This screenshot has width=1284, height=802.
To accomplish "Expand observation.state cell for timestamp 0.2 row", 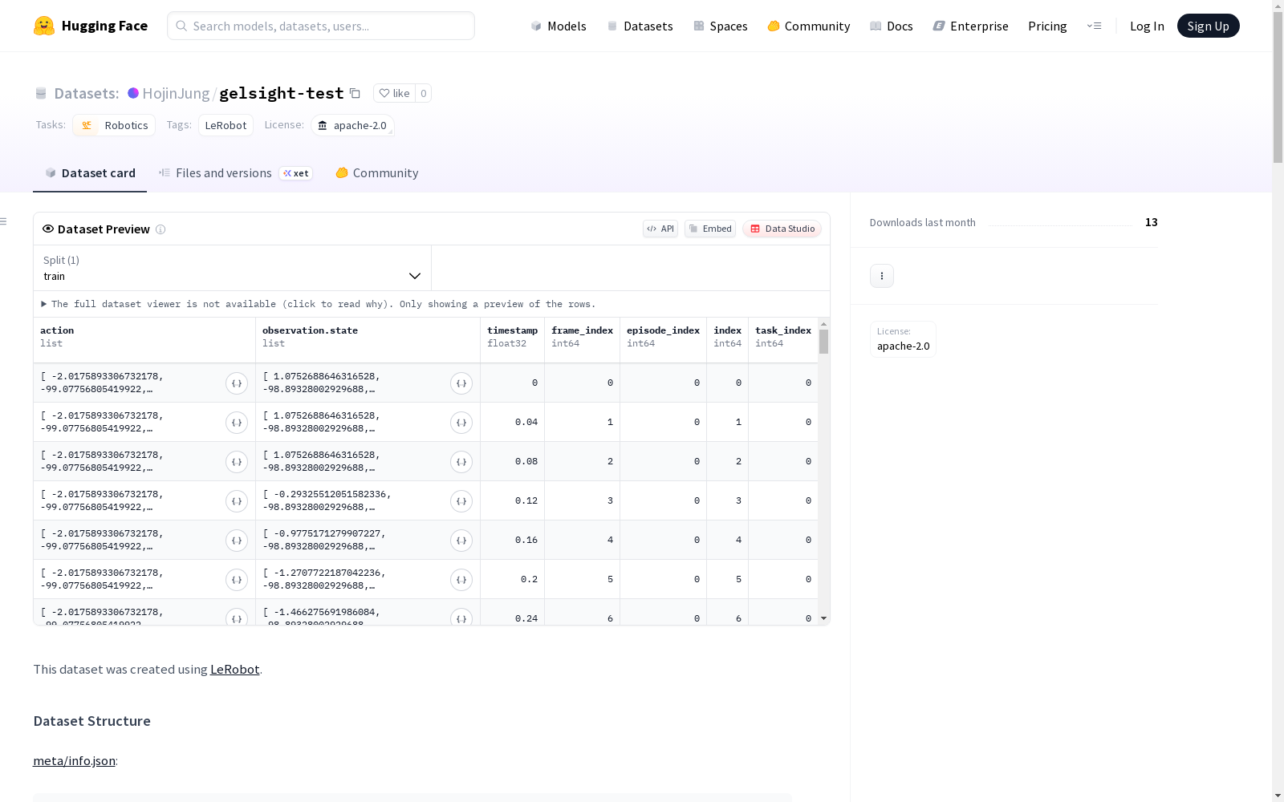I will [461, 580].
